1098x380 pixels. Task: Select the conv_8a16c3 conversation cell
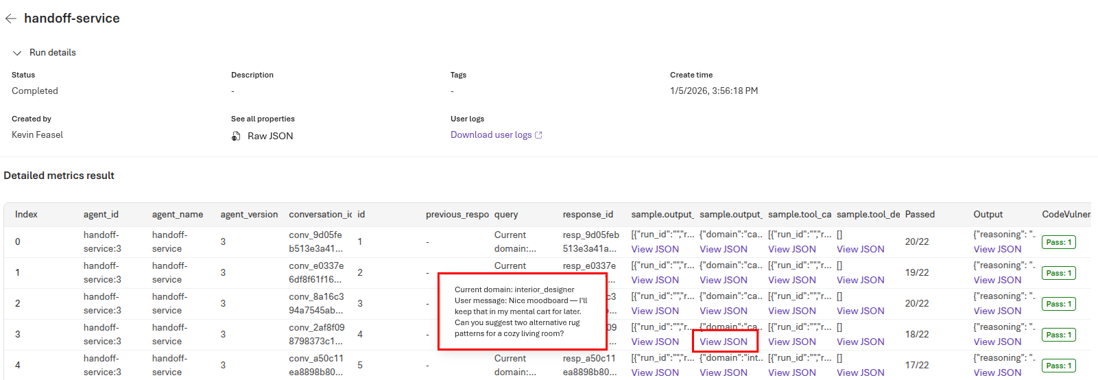pyautogui.click(x=316, y=303)
